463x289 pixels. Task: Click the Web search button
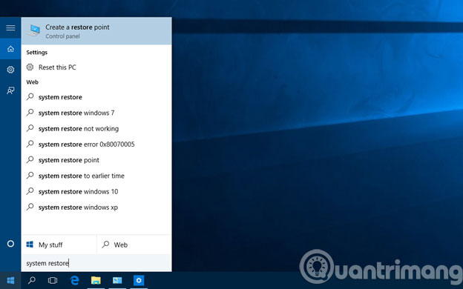[134, 245]
